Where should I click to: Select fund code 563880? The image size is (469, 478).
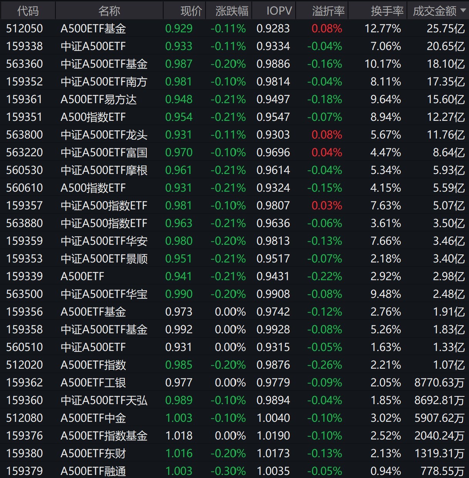pyautogui.click(x=25, y=223)
